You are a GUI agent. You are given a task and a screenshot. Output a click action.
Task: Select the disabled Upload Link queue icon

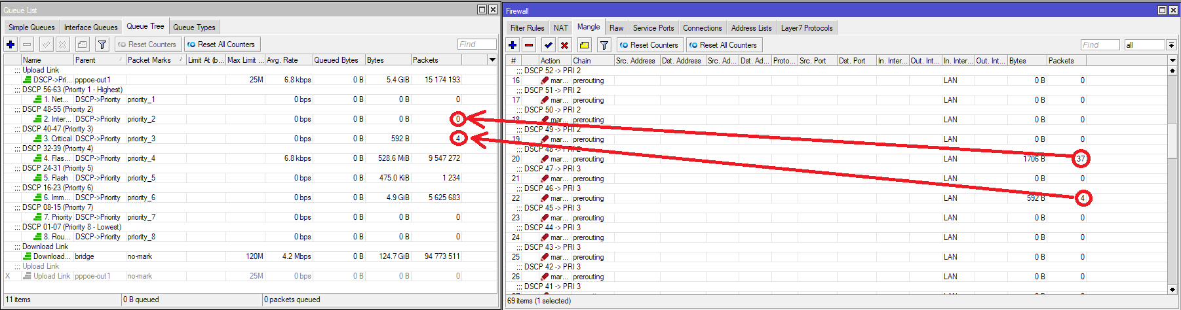click(28, 276)
